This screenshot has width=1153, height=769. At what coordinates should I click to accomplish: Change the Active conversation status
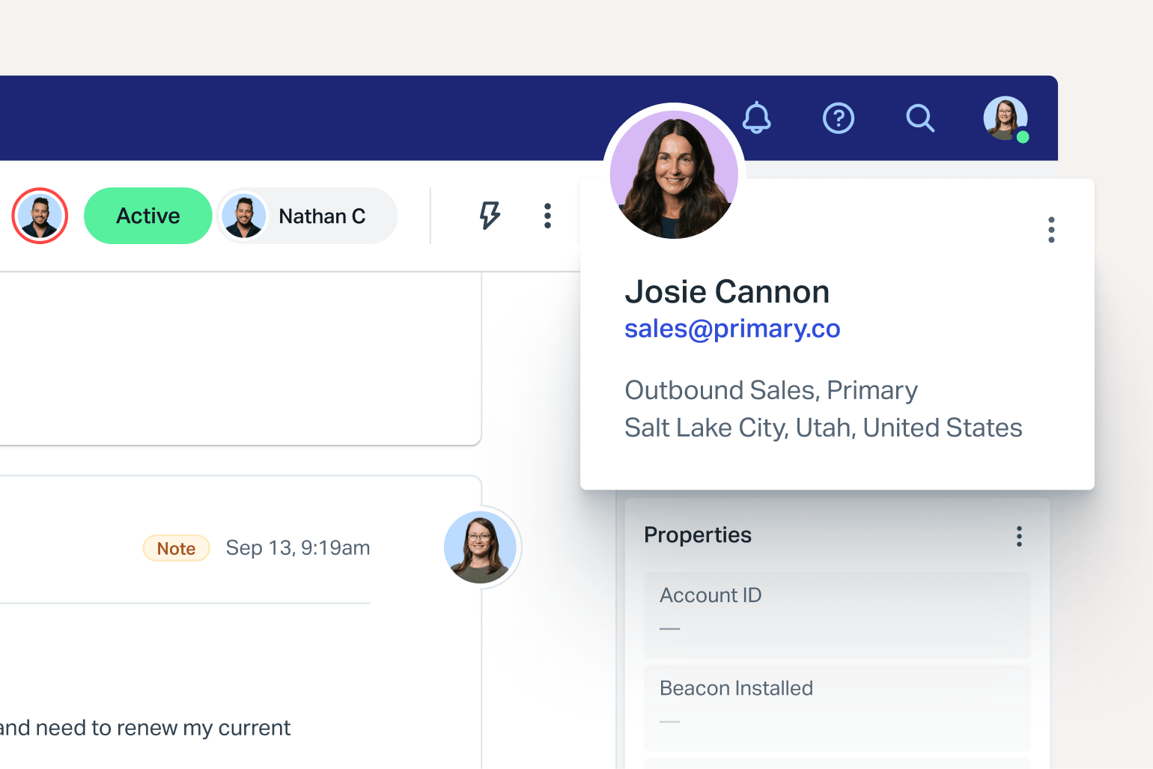148,216
